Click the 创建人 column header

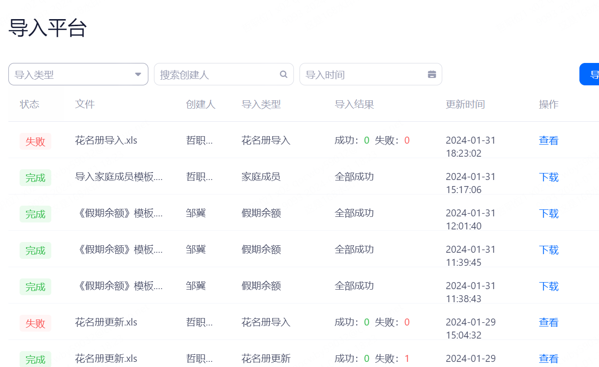tap(201, 104)
